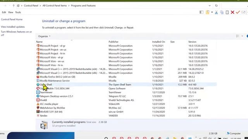Select Microsoft Project - hi-in entry

pos(52,54)
